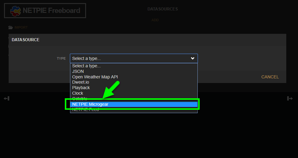Viewport: 298px width, 158px height.
Task: Click ADD under Datasources
Action: click(x=155, y=20)
